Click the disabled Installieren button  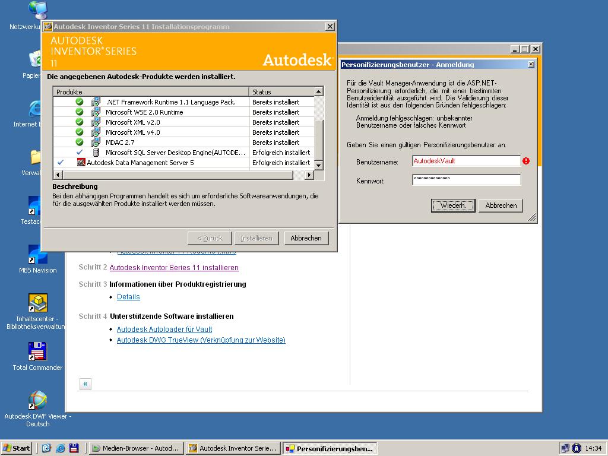click(256, 238)
